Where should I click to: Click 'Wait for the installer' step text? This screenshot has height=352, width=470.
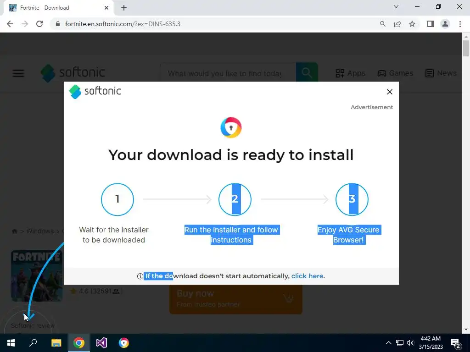[114, 235]
